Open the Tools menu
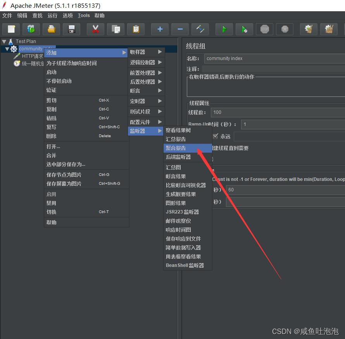The height and width of the screenshot is (339, 345). [x=84, y=15]
